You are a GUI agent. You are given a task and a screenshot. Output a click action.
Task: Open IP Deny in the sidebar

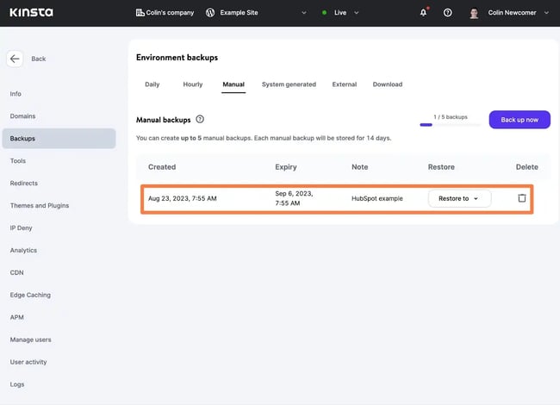coord(21,227)
